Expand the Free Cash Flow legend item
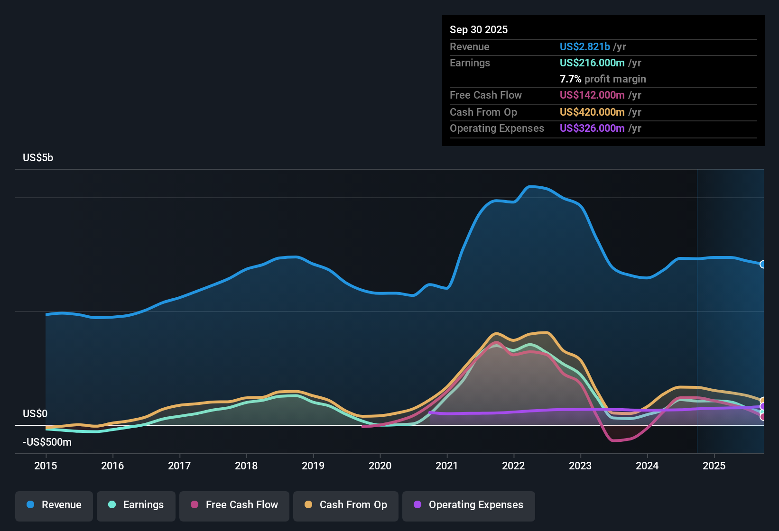This screenshot has width=779, height=531. 234,505
